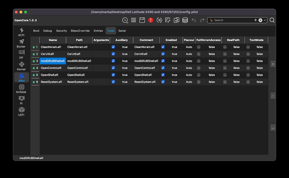289x178 pixels.
Task: Tick the TextMode checkbox for ResetSystem.efi
Action: click(248, 82)
